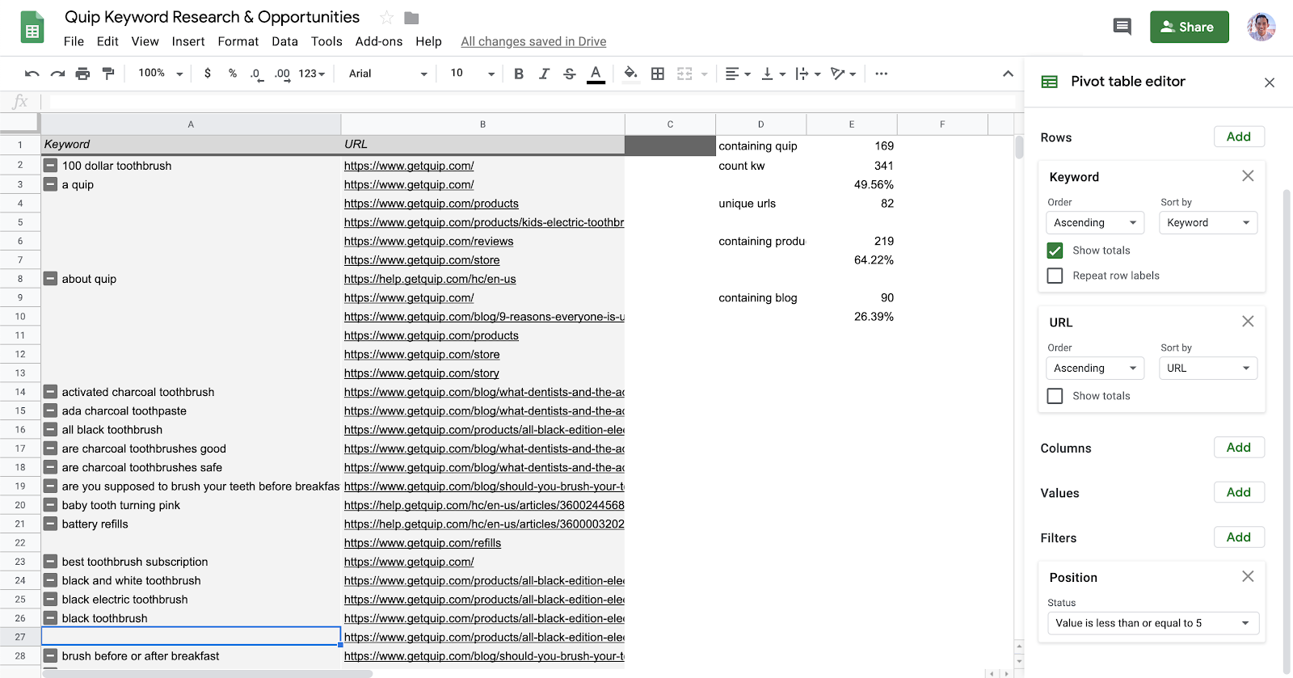Open the Position filter Status dropdown
1293x678 pixels.
pyautogui.click(x=1153, y=623)
